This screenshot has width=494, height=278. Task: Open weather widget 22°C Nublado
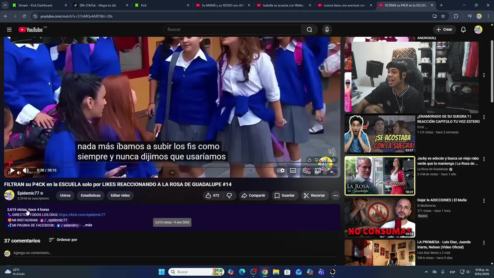tap(14, 272)
